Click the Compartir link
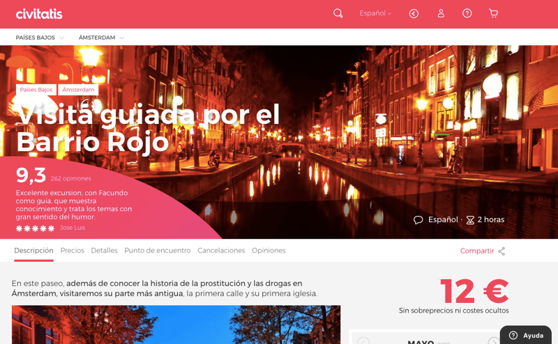This screenshot has height=344, width=558. [x=476, y=251]
